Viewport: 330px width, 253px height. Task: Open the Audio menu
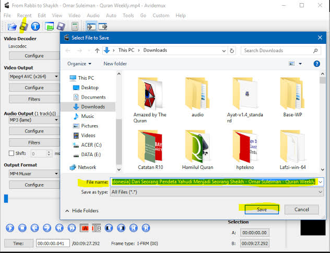93,16
